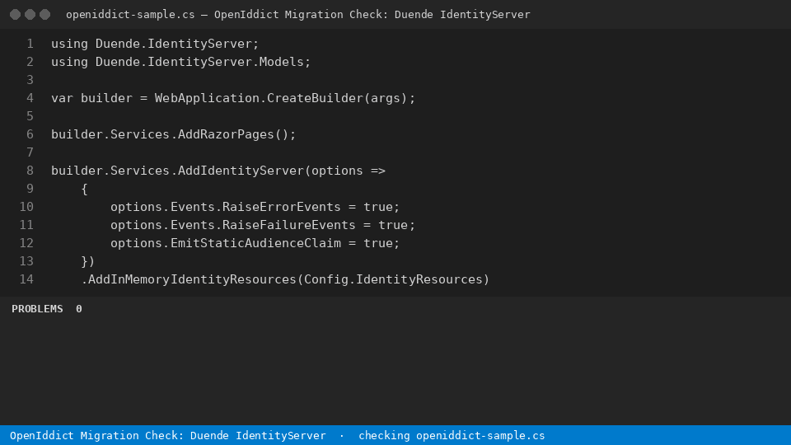Image resolution: width=791 pixels, height=445 pixels.
Task: Click line number 5 in gutter
Action: click(30, 116)
